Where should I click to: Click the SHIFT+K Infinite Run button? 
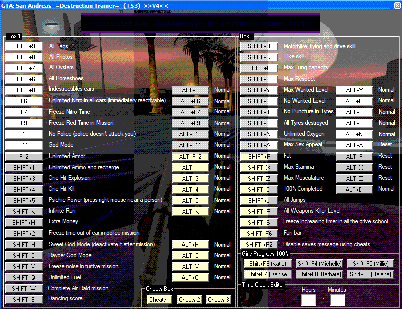click(24, 211)
